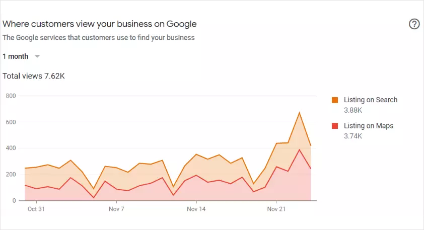Click the chart title about Google views

[100, 24]
